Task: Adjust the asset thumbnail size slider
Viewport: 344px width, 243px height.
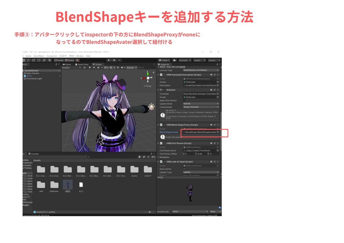Action: [150, 212]
